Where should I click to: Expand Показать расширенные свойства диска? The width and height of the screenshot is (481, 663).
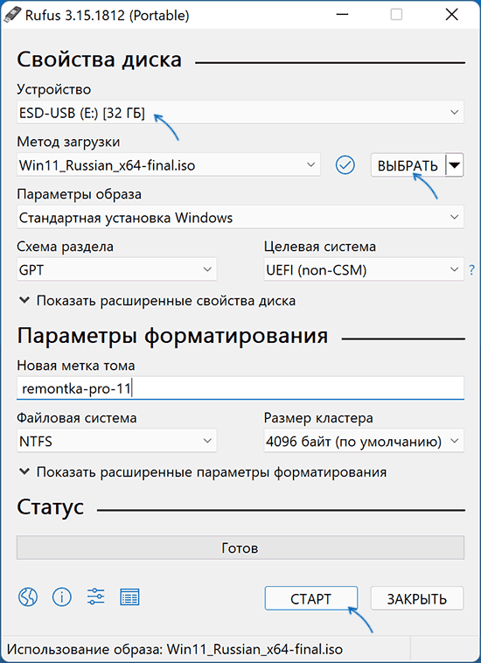(157, 301)
